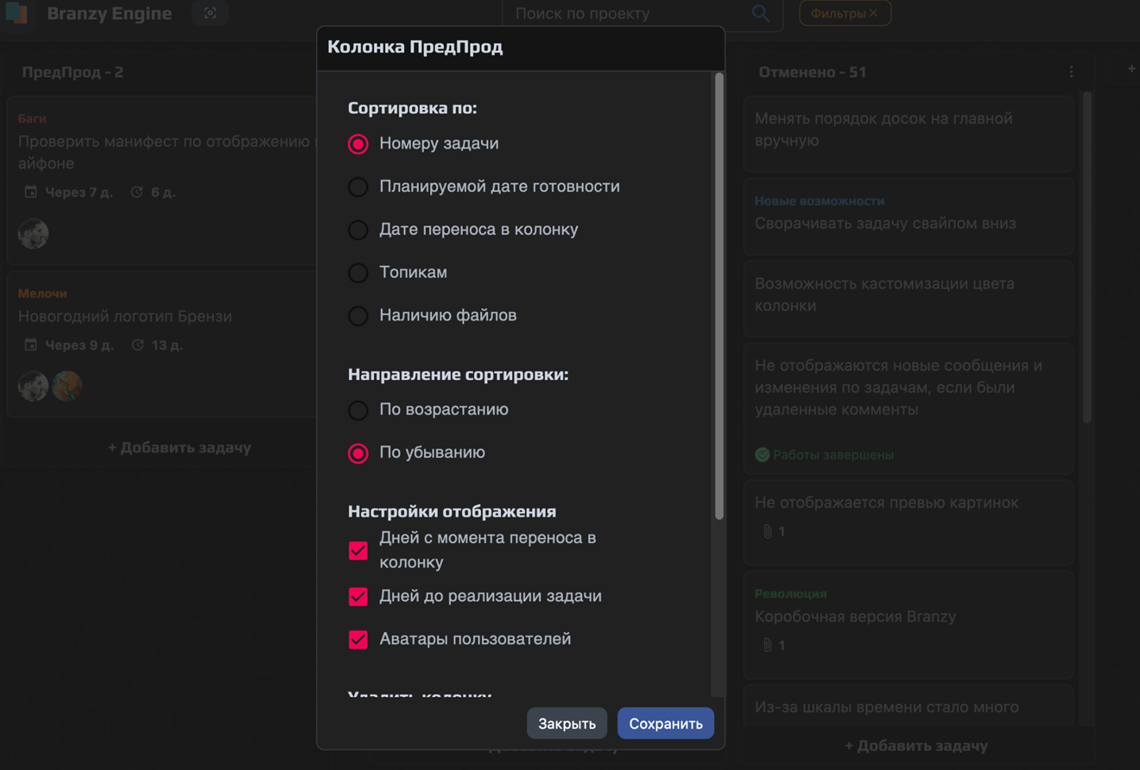Open the Проверить манифест по отображению card
The height and width of the screenshot is (770, 1140).
163,181
